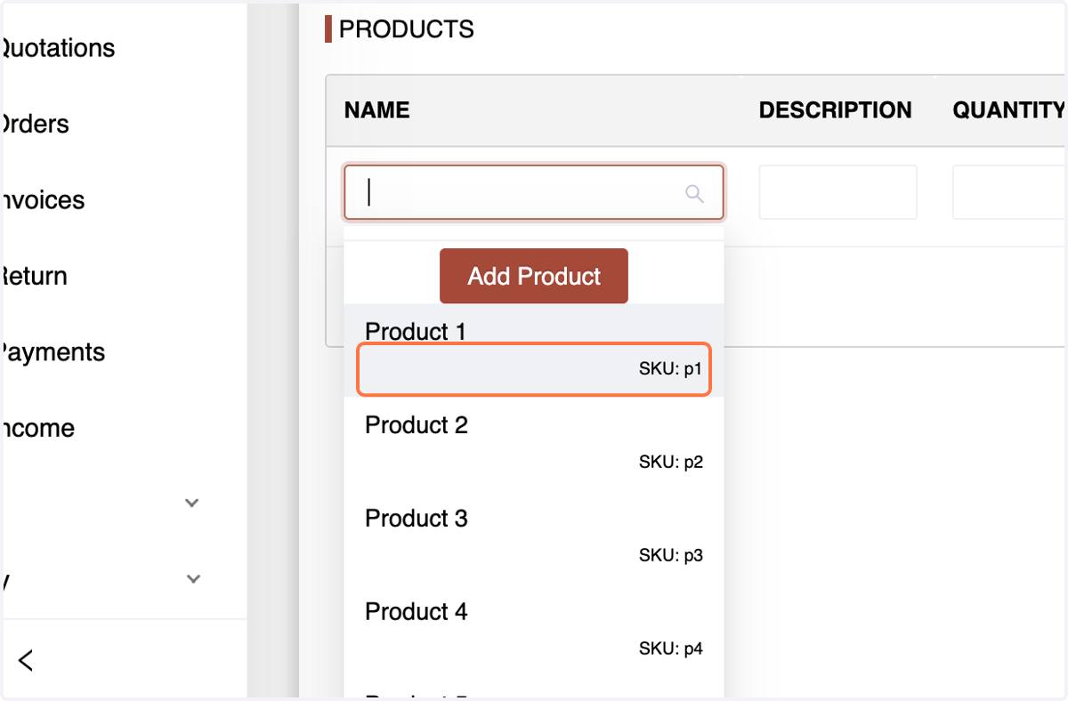Expand the first sidebar chevron below Income
The height and width of the screenshot is (701, 1068).
(x=191, y=503)
